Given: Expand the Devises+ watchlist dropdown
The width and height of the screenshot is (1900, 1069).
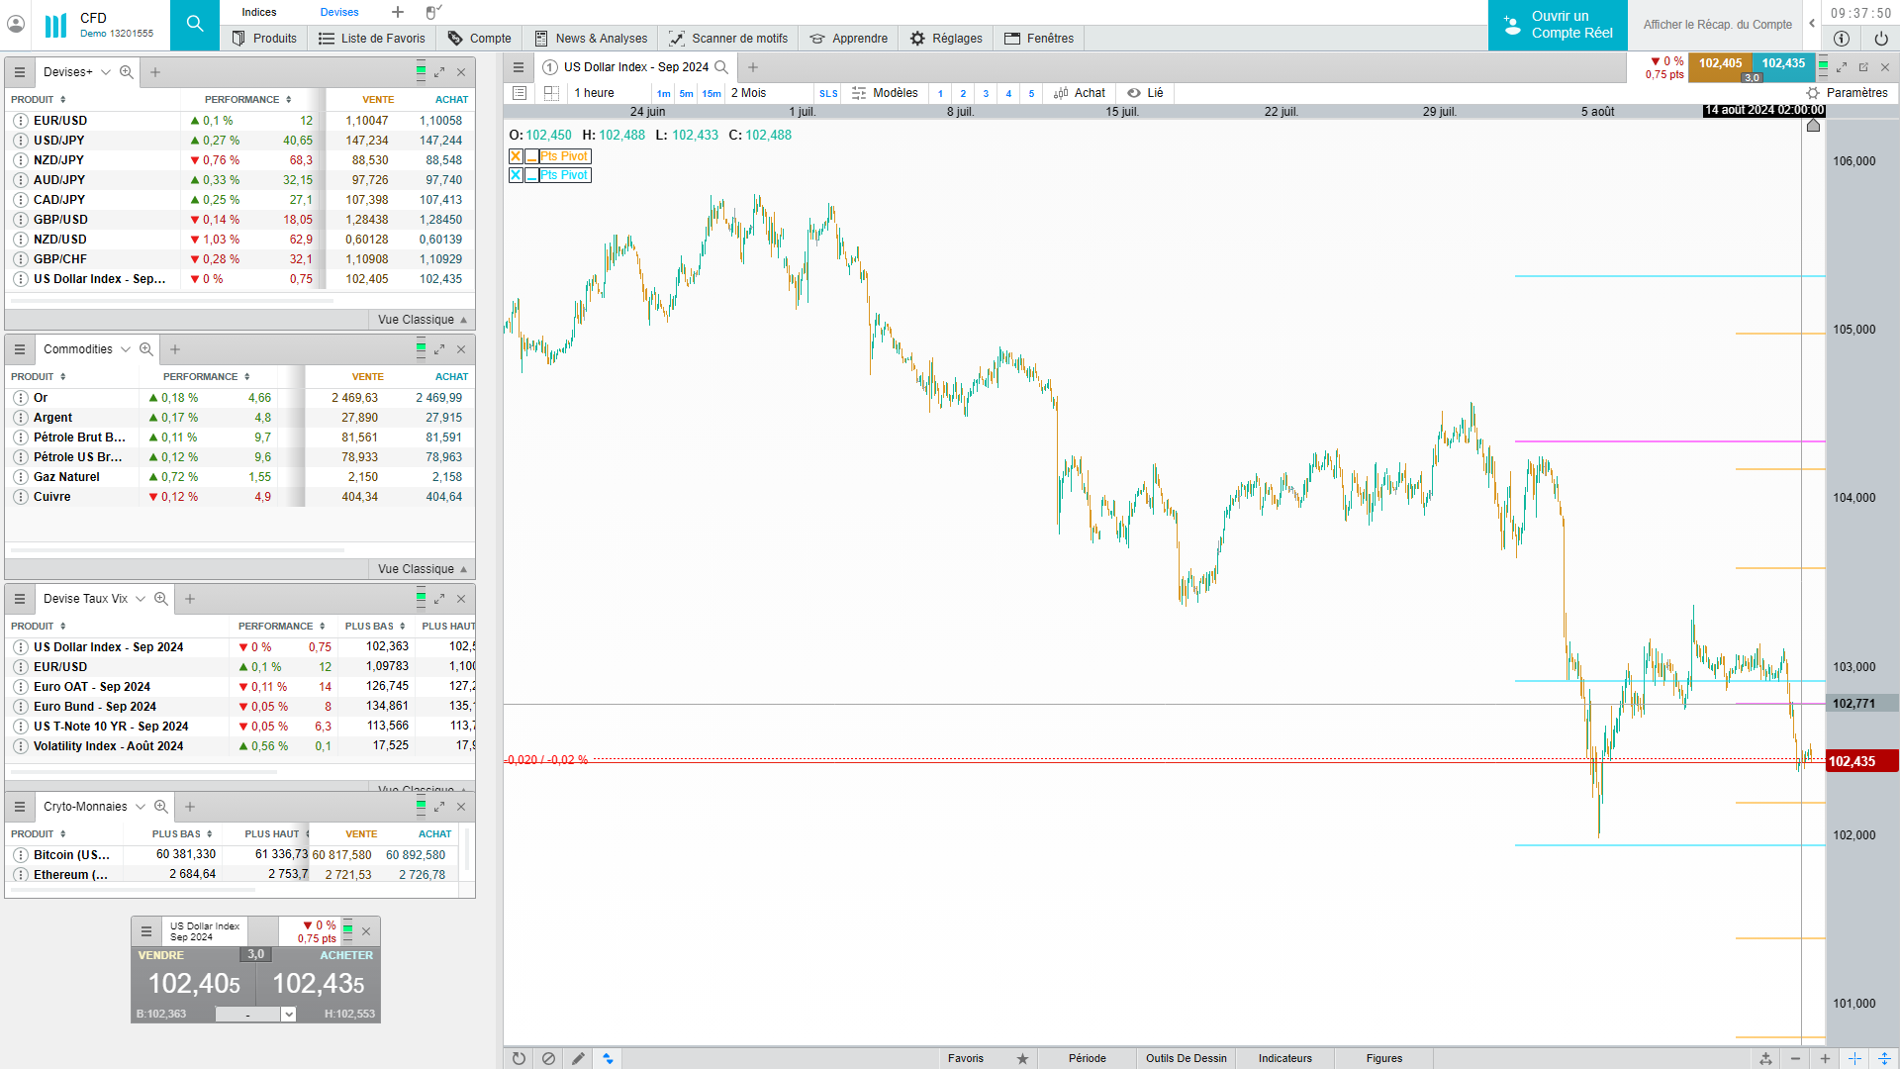Looking at the screenshot, I should point(106,72).
